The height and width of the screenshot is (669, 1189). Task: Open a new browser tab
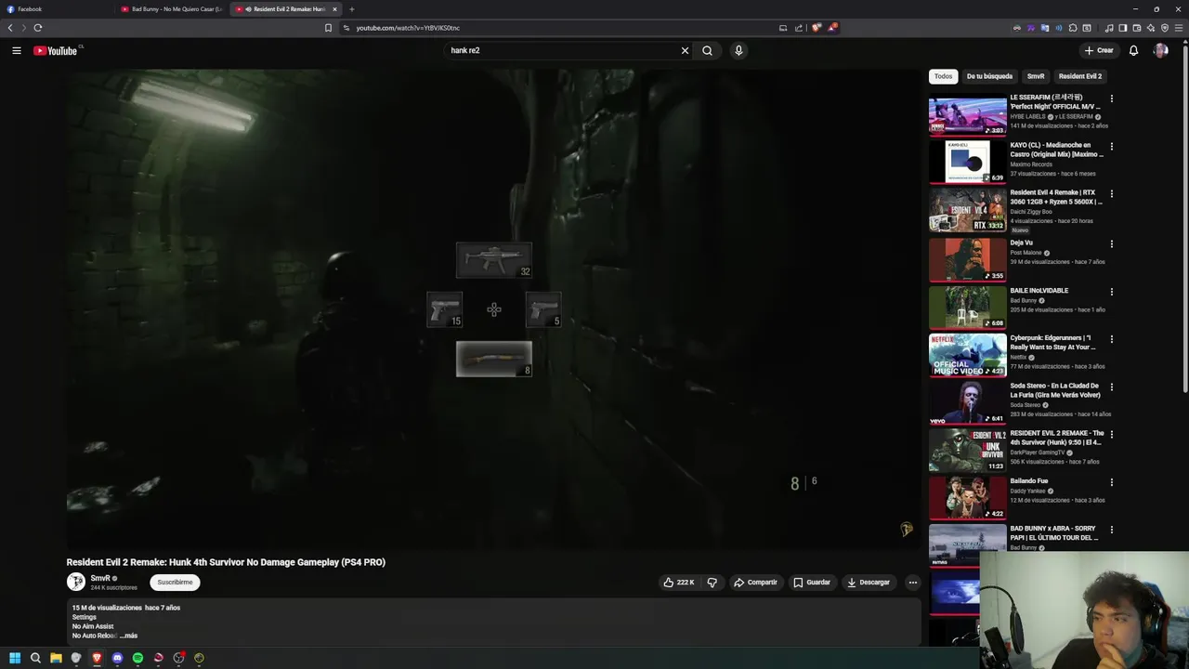[x=352, y=9]
